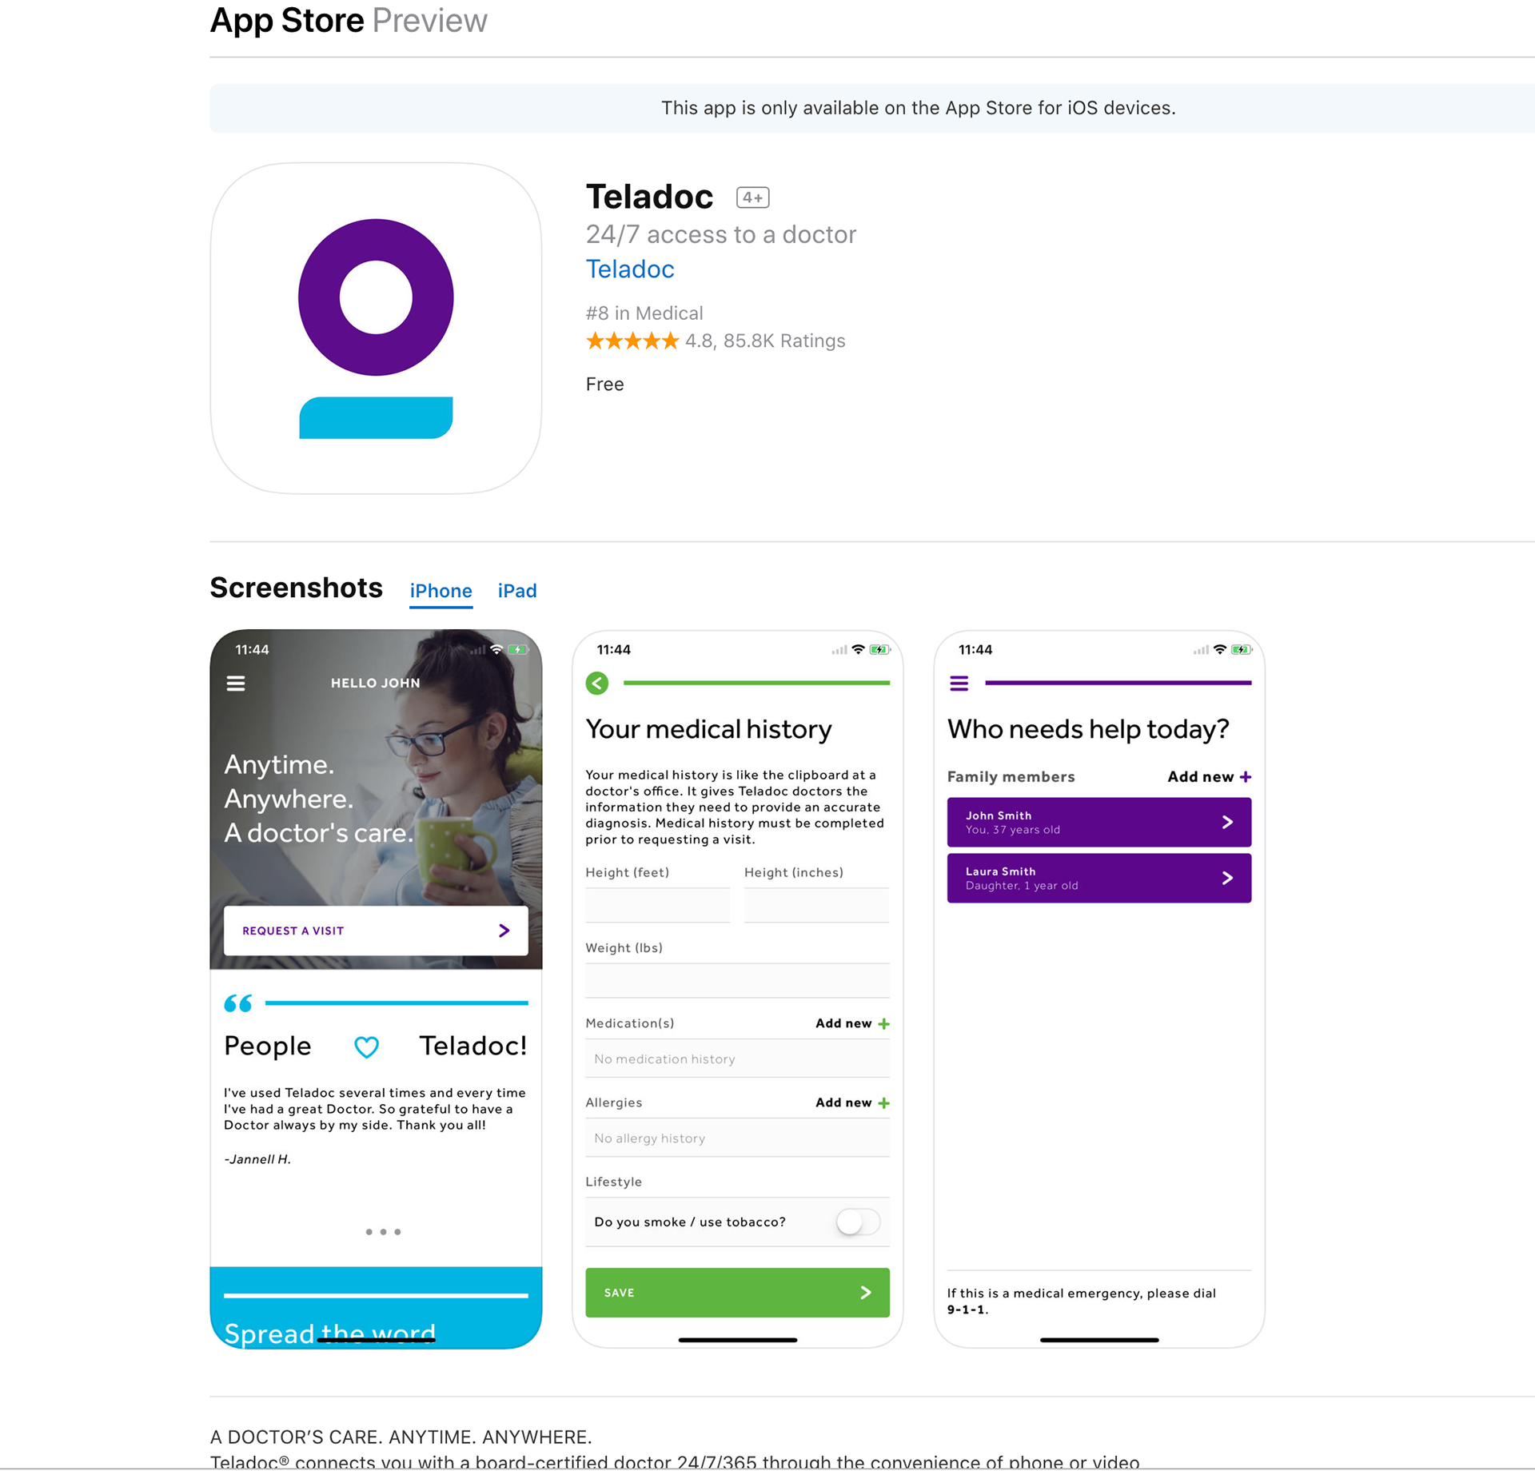Viewport: 1535px width, 1471px height.
Task: Click purple plus icon by Family members
Action: [1246, 777]
